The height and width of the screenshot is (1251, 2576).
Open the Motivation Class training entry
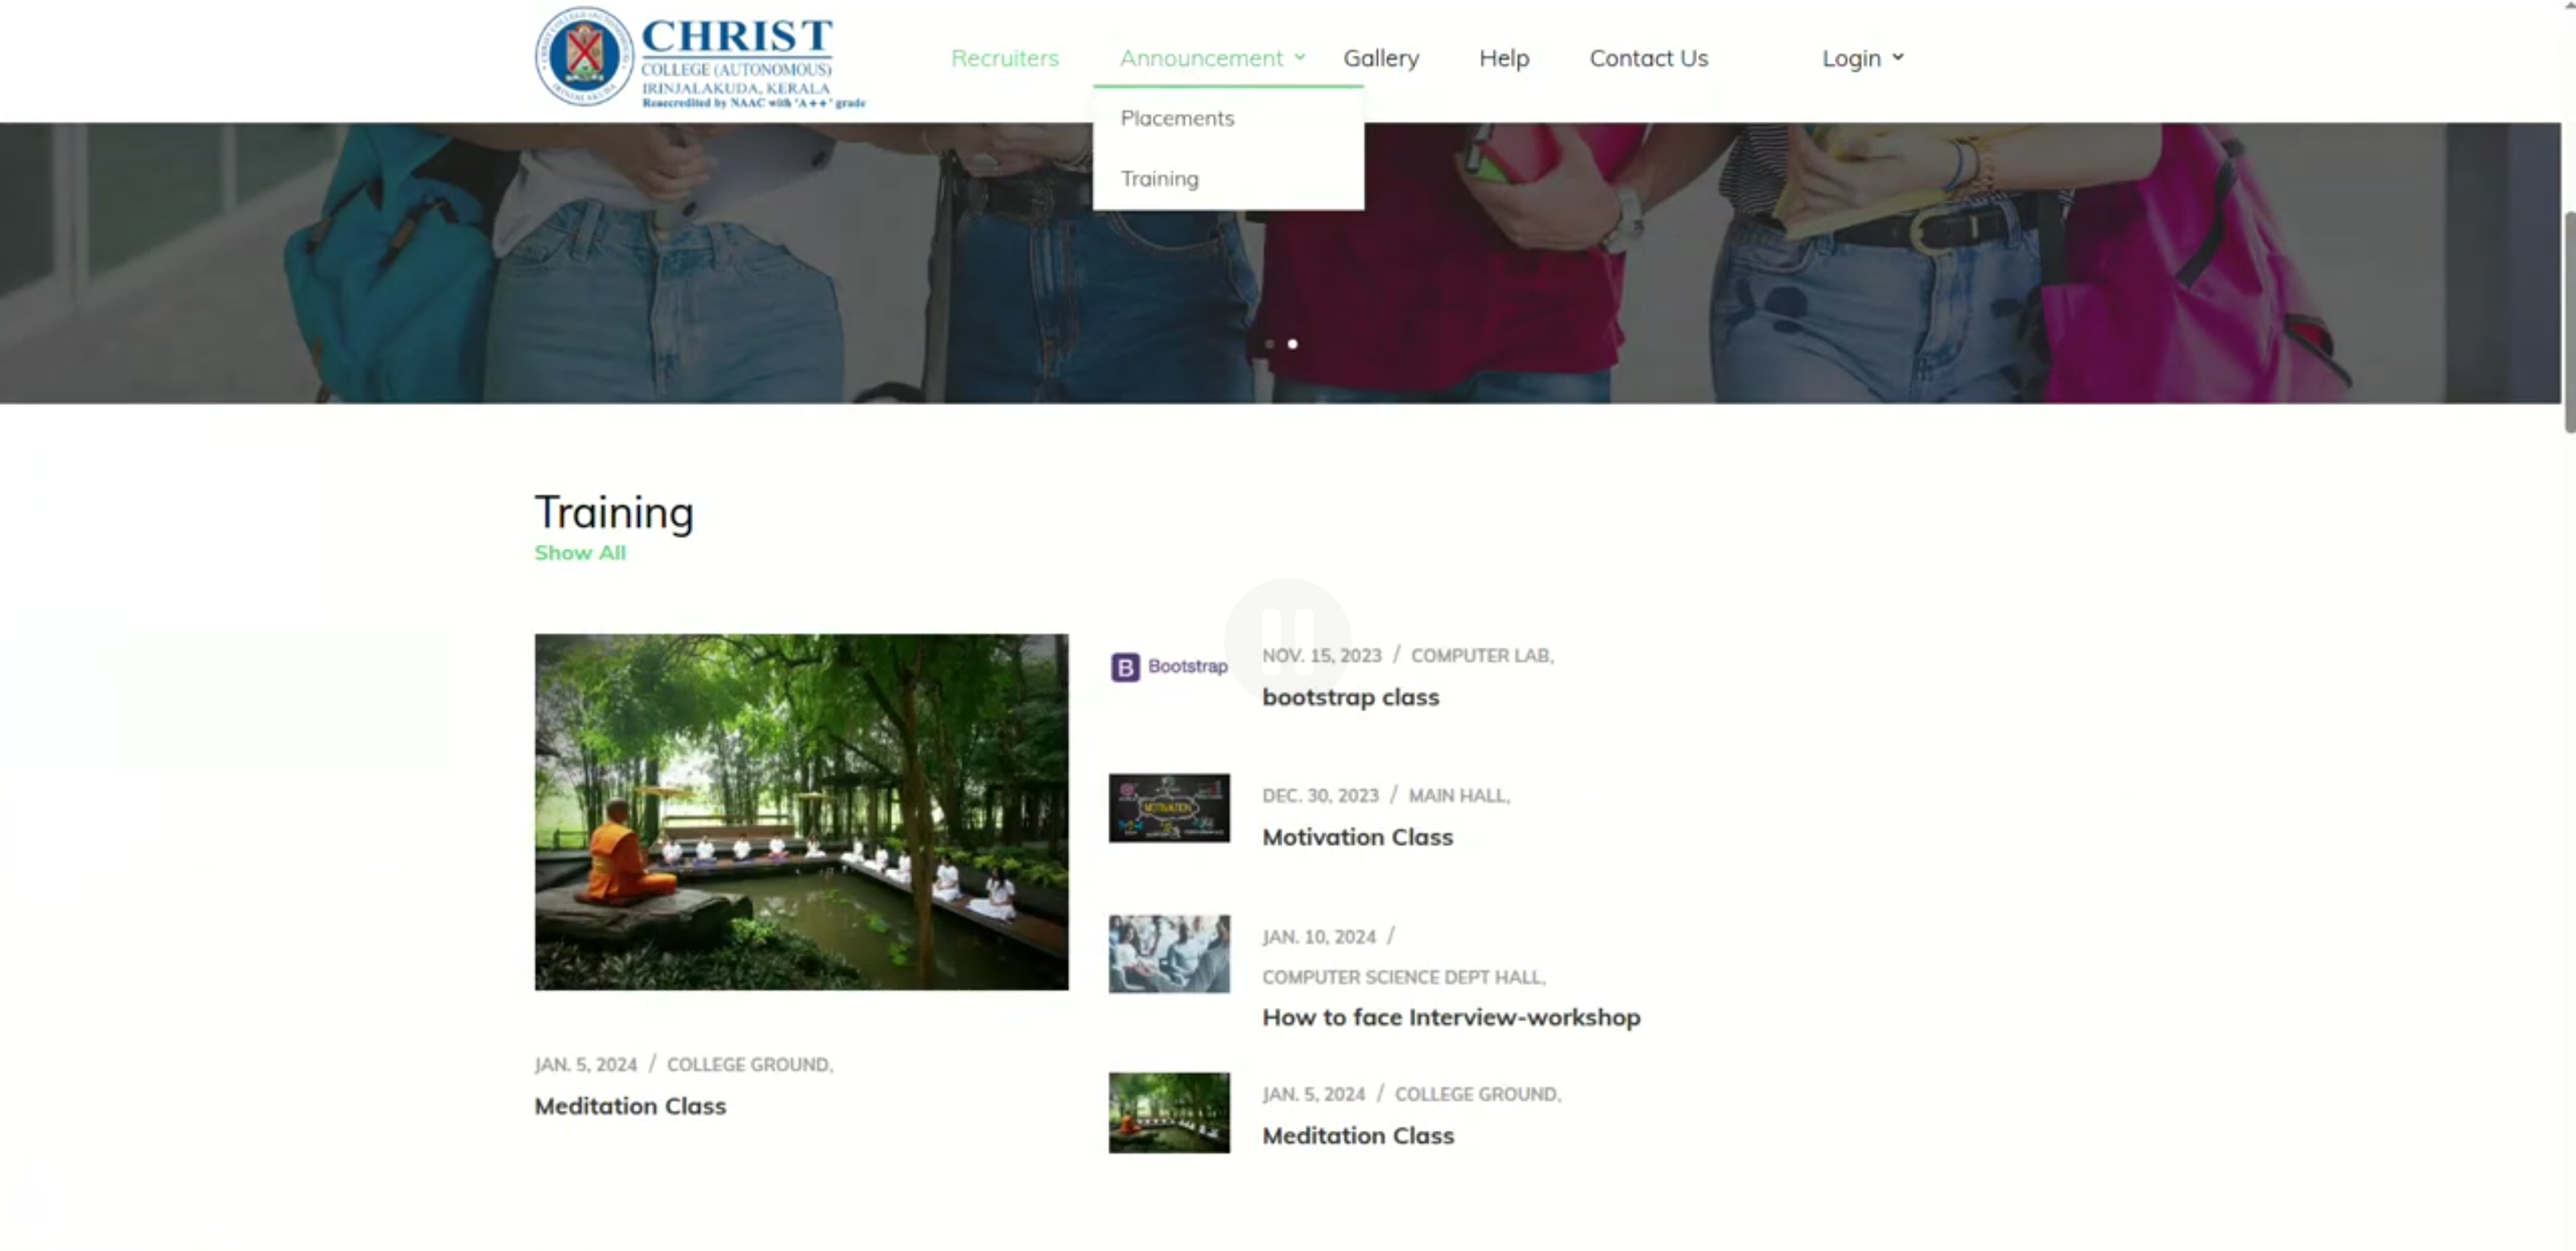point(1357,837)
